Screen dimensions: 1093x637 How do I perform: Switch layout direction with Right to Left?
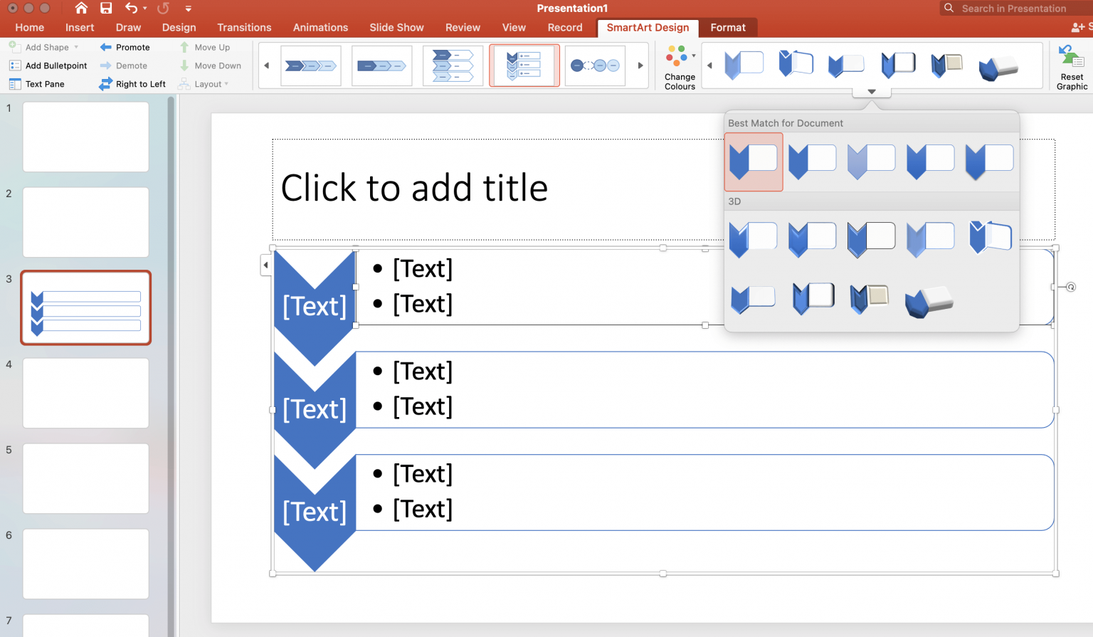point(132,83)
